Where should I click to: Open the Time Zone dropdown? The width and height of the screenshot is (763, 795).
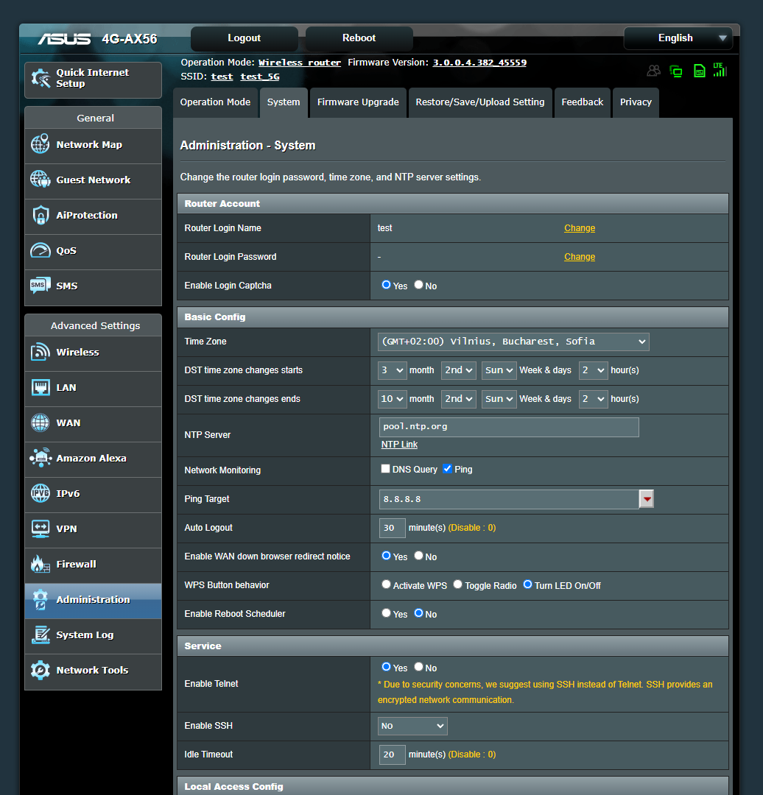pos(513,342)
